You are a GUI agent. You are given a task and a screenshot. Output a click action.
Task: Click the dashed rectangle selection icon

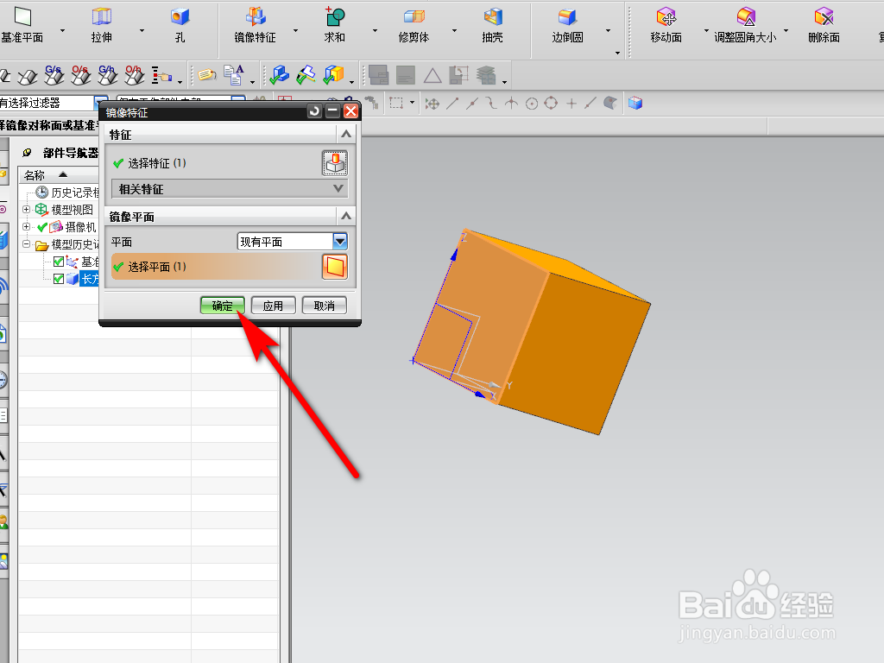(x=396, y=104)
